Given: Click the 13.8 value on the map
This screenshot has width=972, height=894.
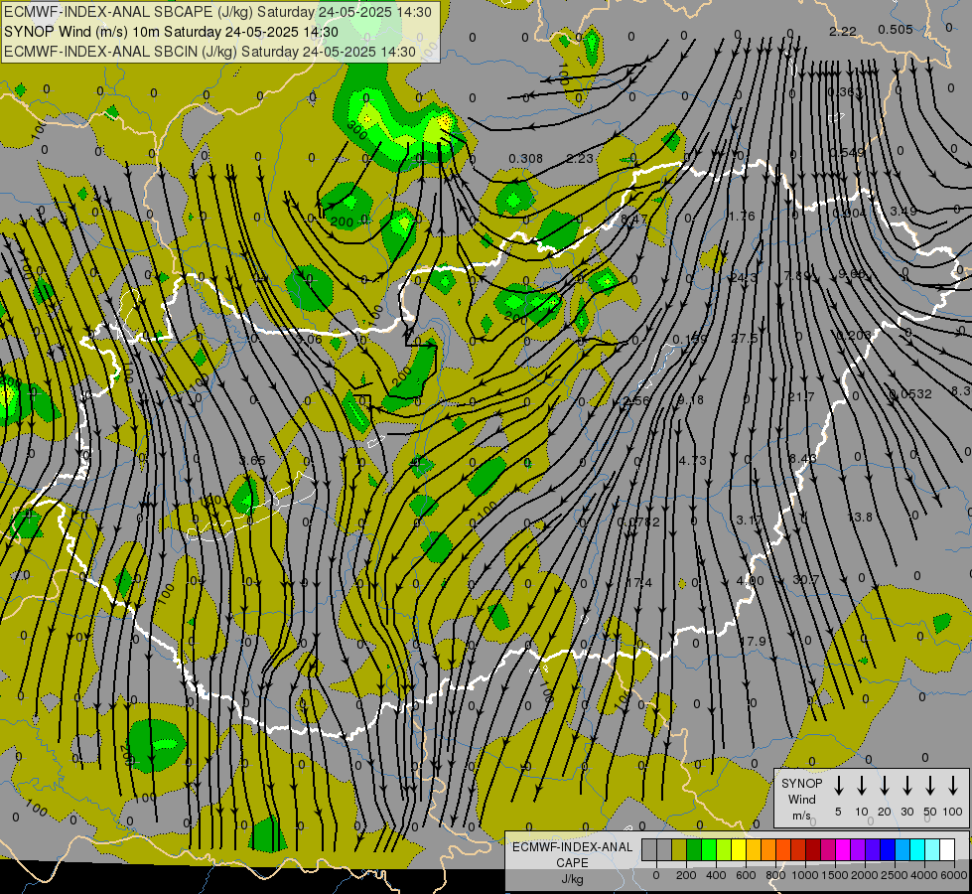Looking at the screenshot, I should pos(859,517).
